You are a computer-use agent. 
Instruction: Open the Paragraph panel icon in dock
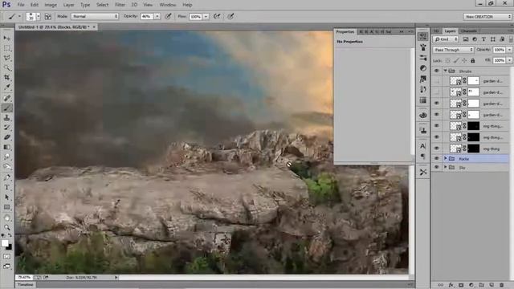[423, 157]
